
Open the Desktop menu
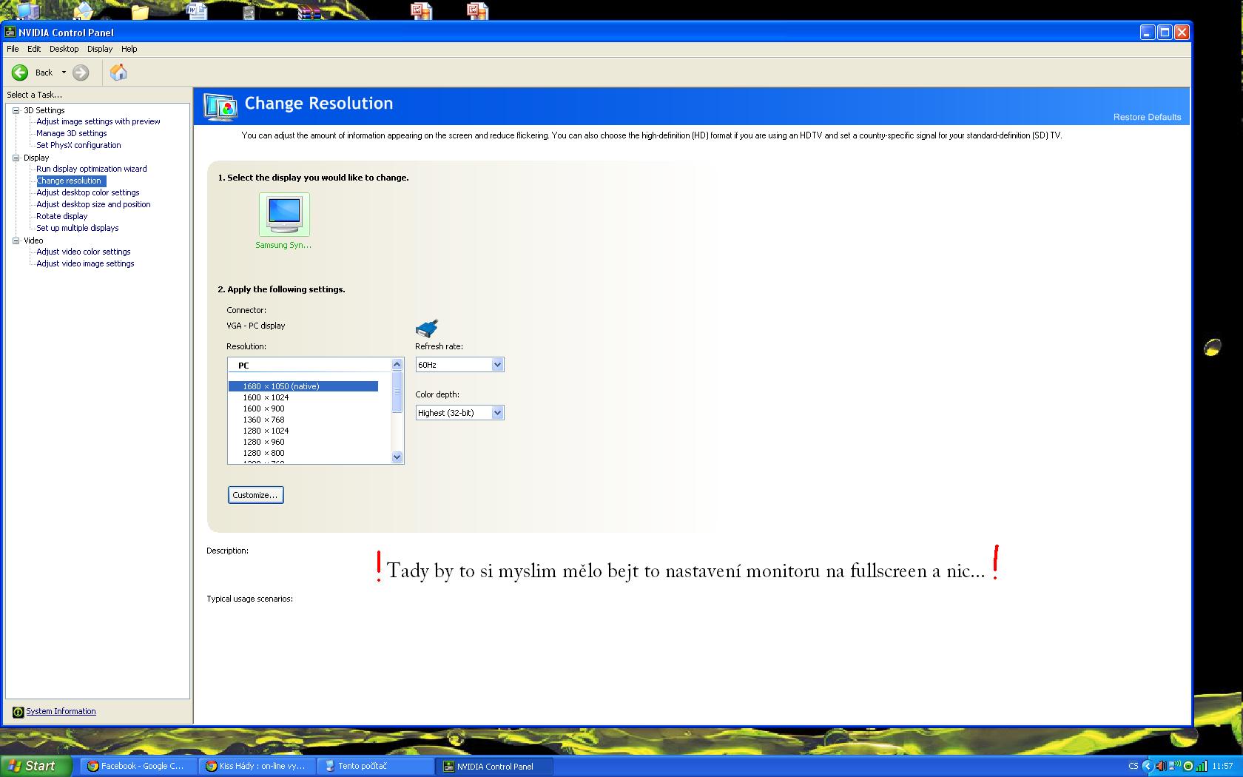pyautogui.click(x=64, y=49)
